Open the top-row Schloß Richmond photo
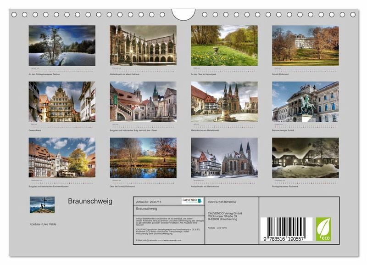 [305, 45]
